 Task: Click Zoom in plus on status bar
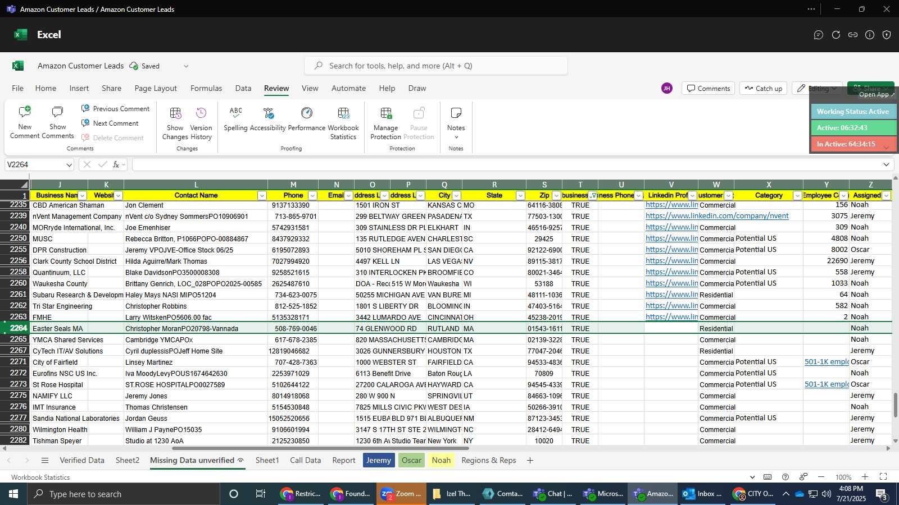tap(865, 477)
